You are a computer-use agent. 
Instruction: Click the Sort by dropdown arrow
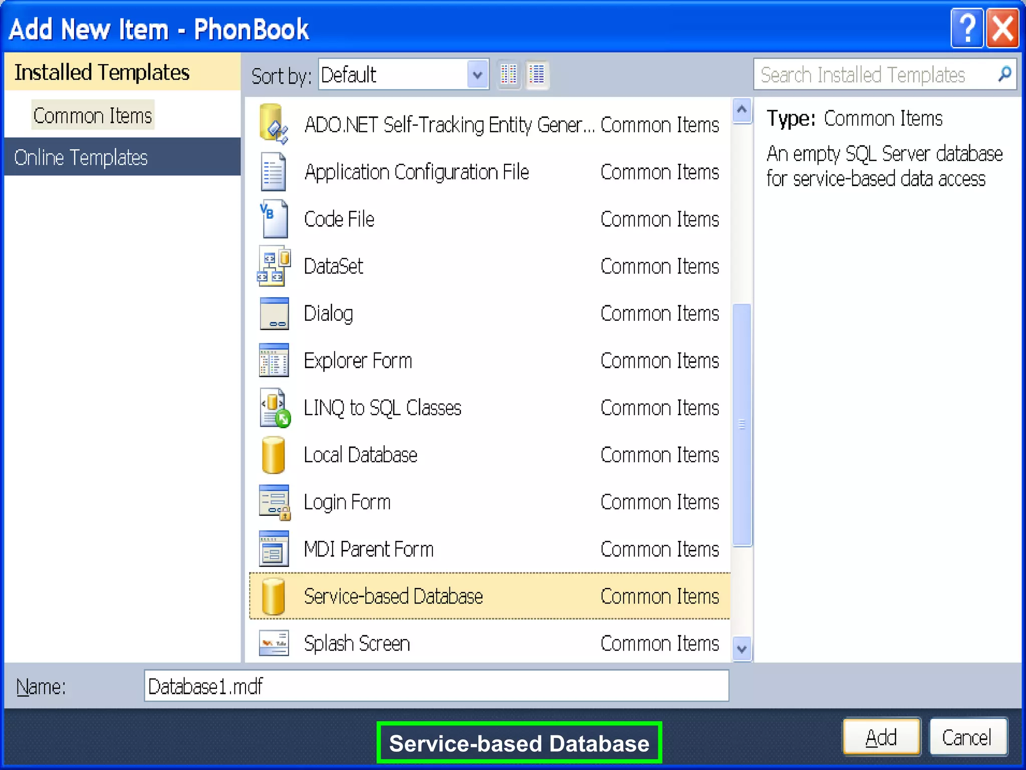click(x=477, y=75)
